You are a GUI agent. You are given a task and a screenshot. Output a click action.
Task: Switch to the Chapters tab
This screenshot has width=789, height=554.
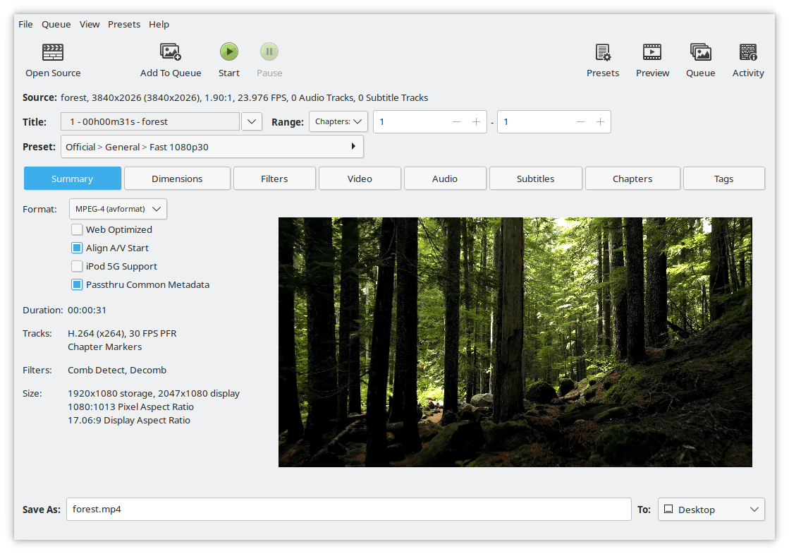632,179
